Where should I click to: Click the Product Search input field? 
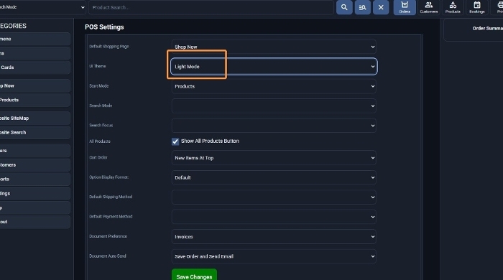tap(211, 7)
